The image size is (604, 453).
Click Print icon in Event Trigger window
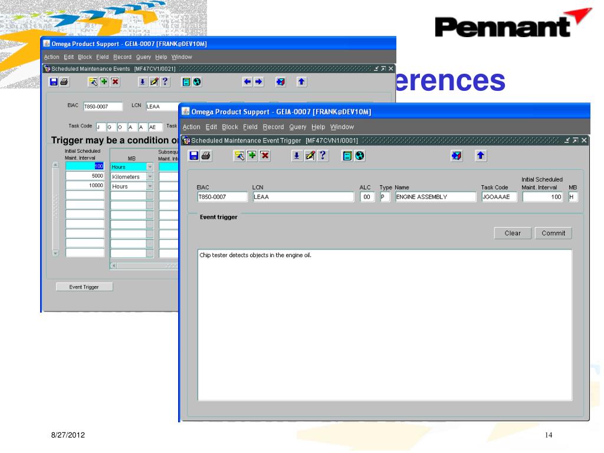[x=206, y=156]
